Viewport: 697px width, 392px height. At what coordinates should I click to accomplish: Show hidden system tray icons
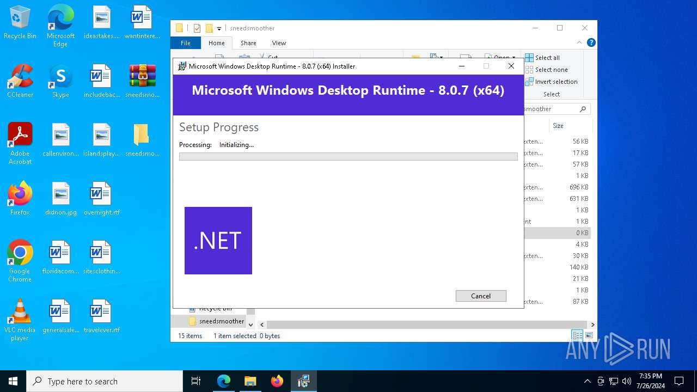coord(587,381)
